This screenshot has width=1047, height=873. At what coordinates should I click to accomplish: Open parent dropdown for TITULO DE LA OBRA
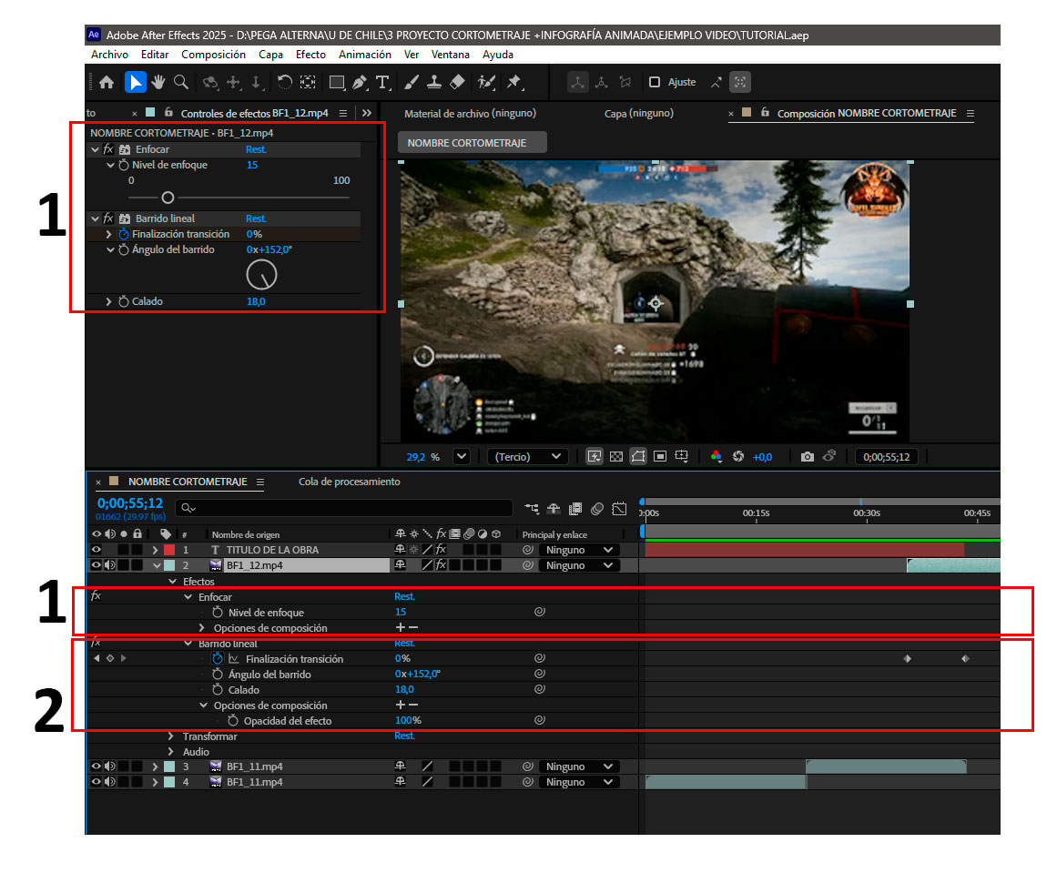[x=579, y=550]
